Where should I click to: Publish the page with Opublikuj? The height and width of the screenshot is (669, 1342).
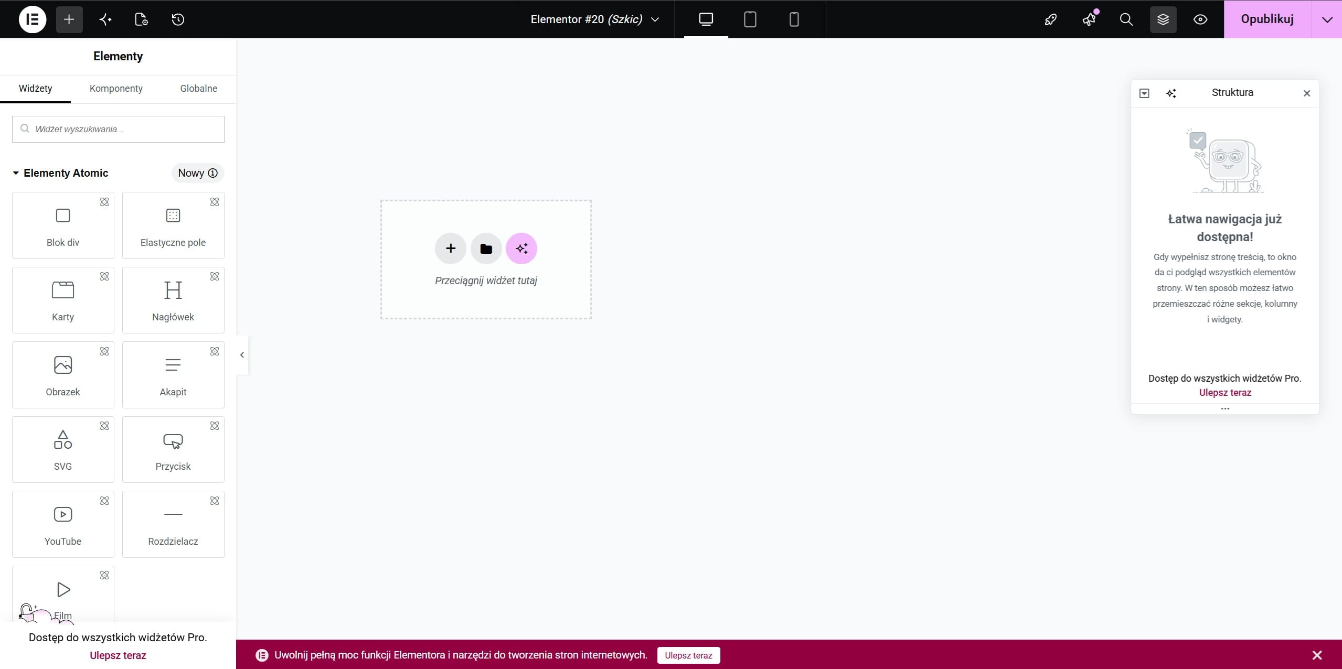click(x=1267, y=19)
